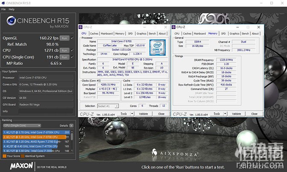The image size is (287, 172).
Task: Switch to Bench tab in left CPU-Z
Action: pyautogui.click(x=152, y=33)
